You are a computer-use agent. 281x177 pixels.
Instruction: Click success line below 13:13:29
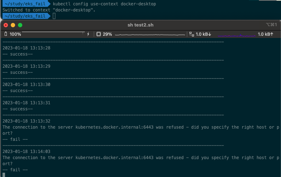click(x=18, y=72)
